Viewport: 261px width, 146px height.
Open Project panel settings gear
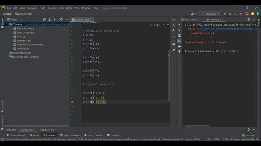tap(62, 19)
